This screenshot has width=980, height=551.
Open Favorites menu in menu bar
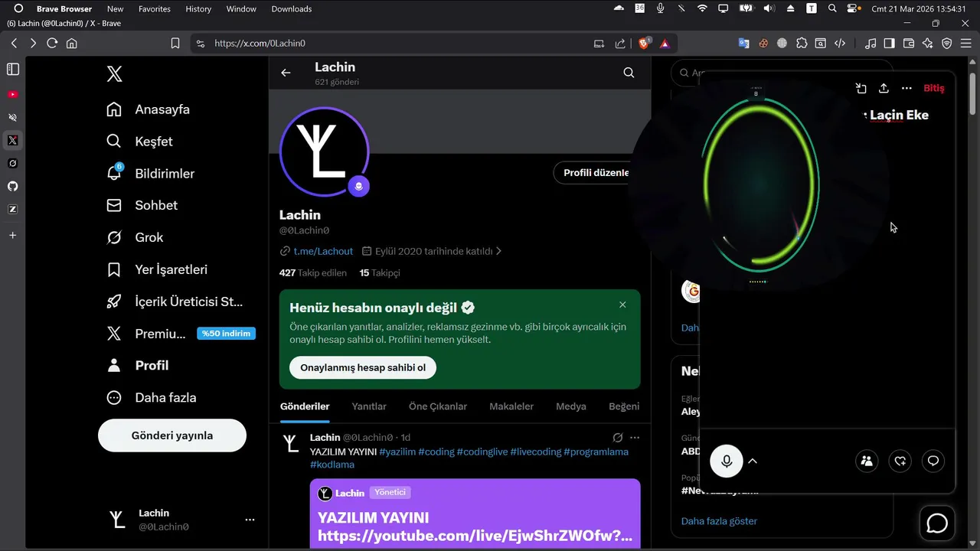[155, 8]
